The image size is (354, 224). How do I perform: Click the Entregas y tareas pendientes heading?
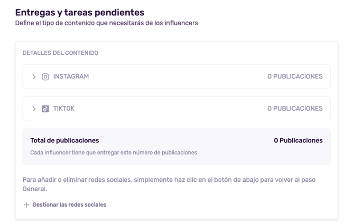[x=80, y=12]
